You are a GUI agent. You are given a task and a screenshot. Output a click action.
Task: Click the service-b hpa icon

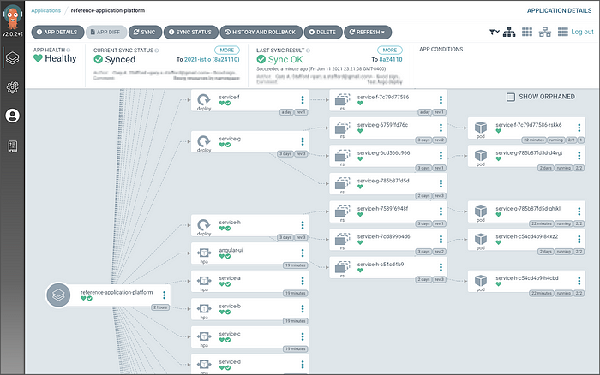(204, 308)
